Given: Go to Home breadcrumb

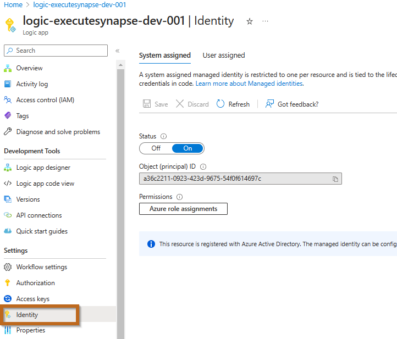Looking at the screenshot, I should [x=13, y=5].
